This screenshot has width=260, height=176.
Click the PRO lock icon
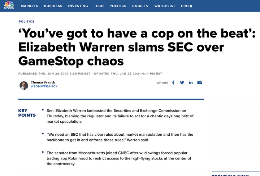click(191, 6)
